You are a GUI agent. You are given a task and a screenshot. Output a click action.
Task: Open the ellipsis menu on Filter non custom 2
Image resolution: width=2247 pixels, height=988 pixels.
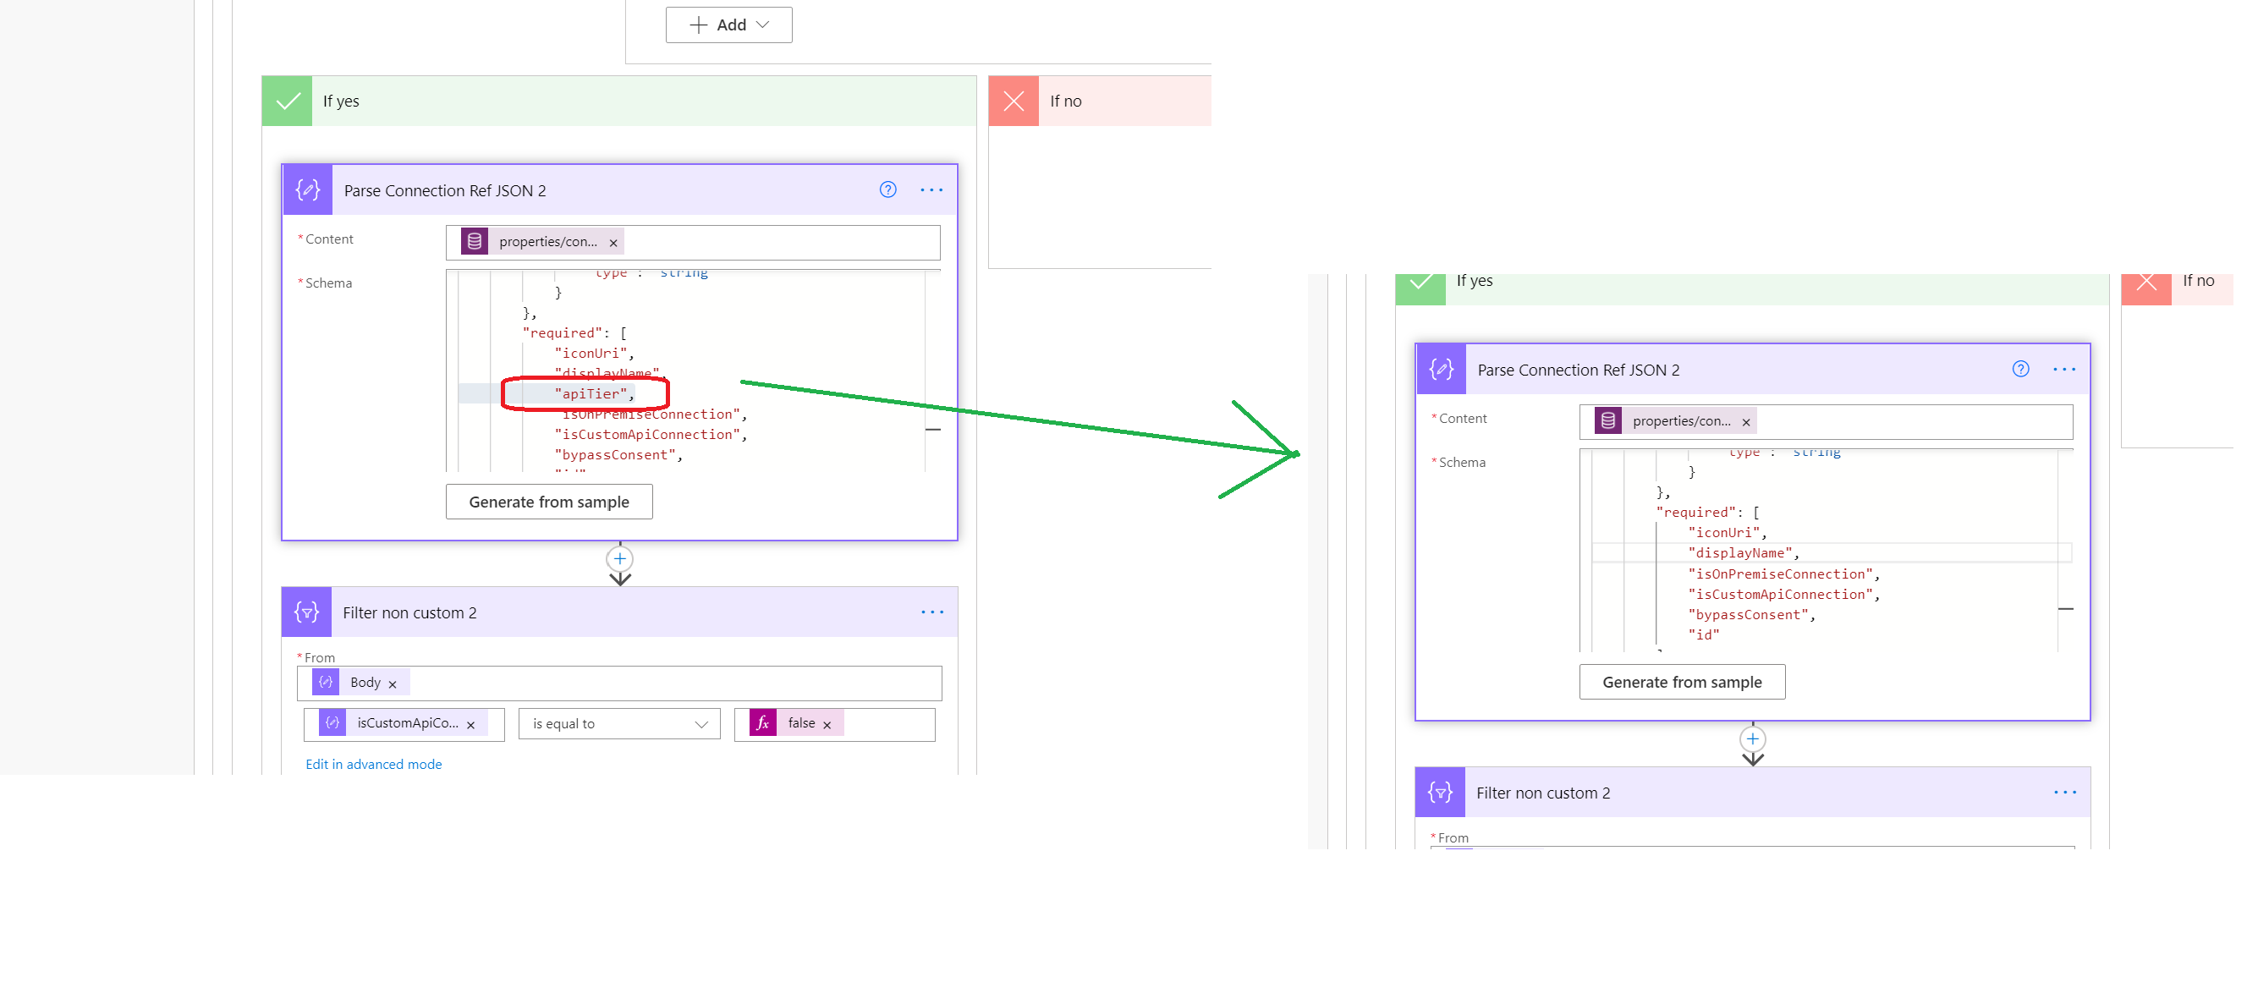click(x=931, y=612)
